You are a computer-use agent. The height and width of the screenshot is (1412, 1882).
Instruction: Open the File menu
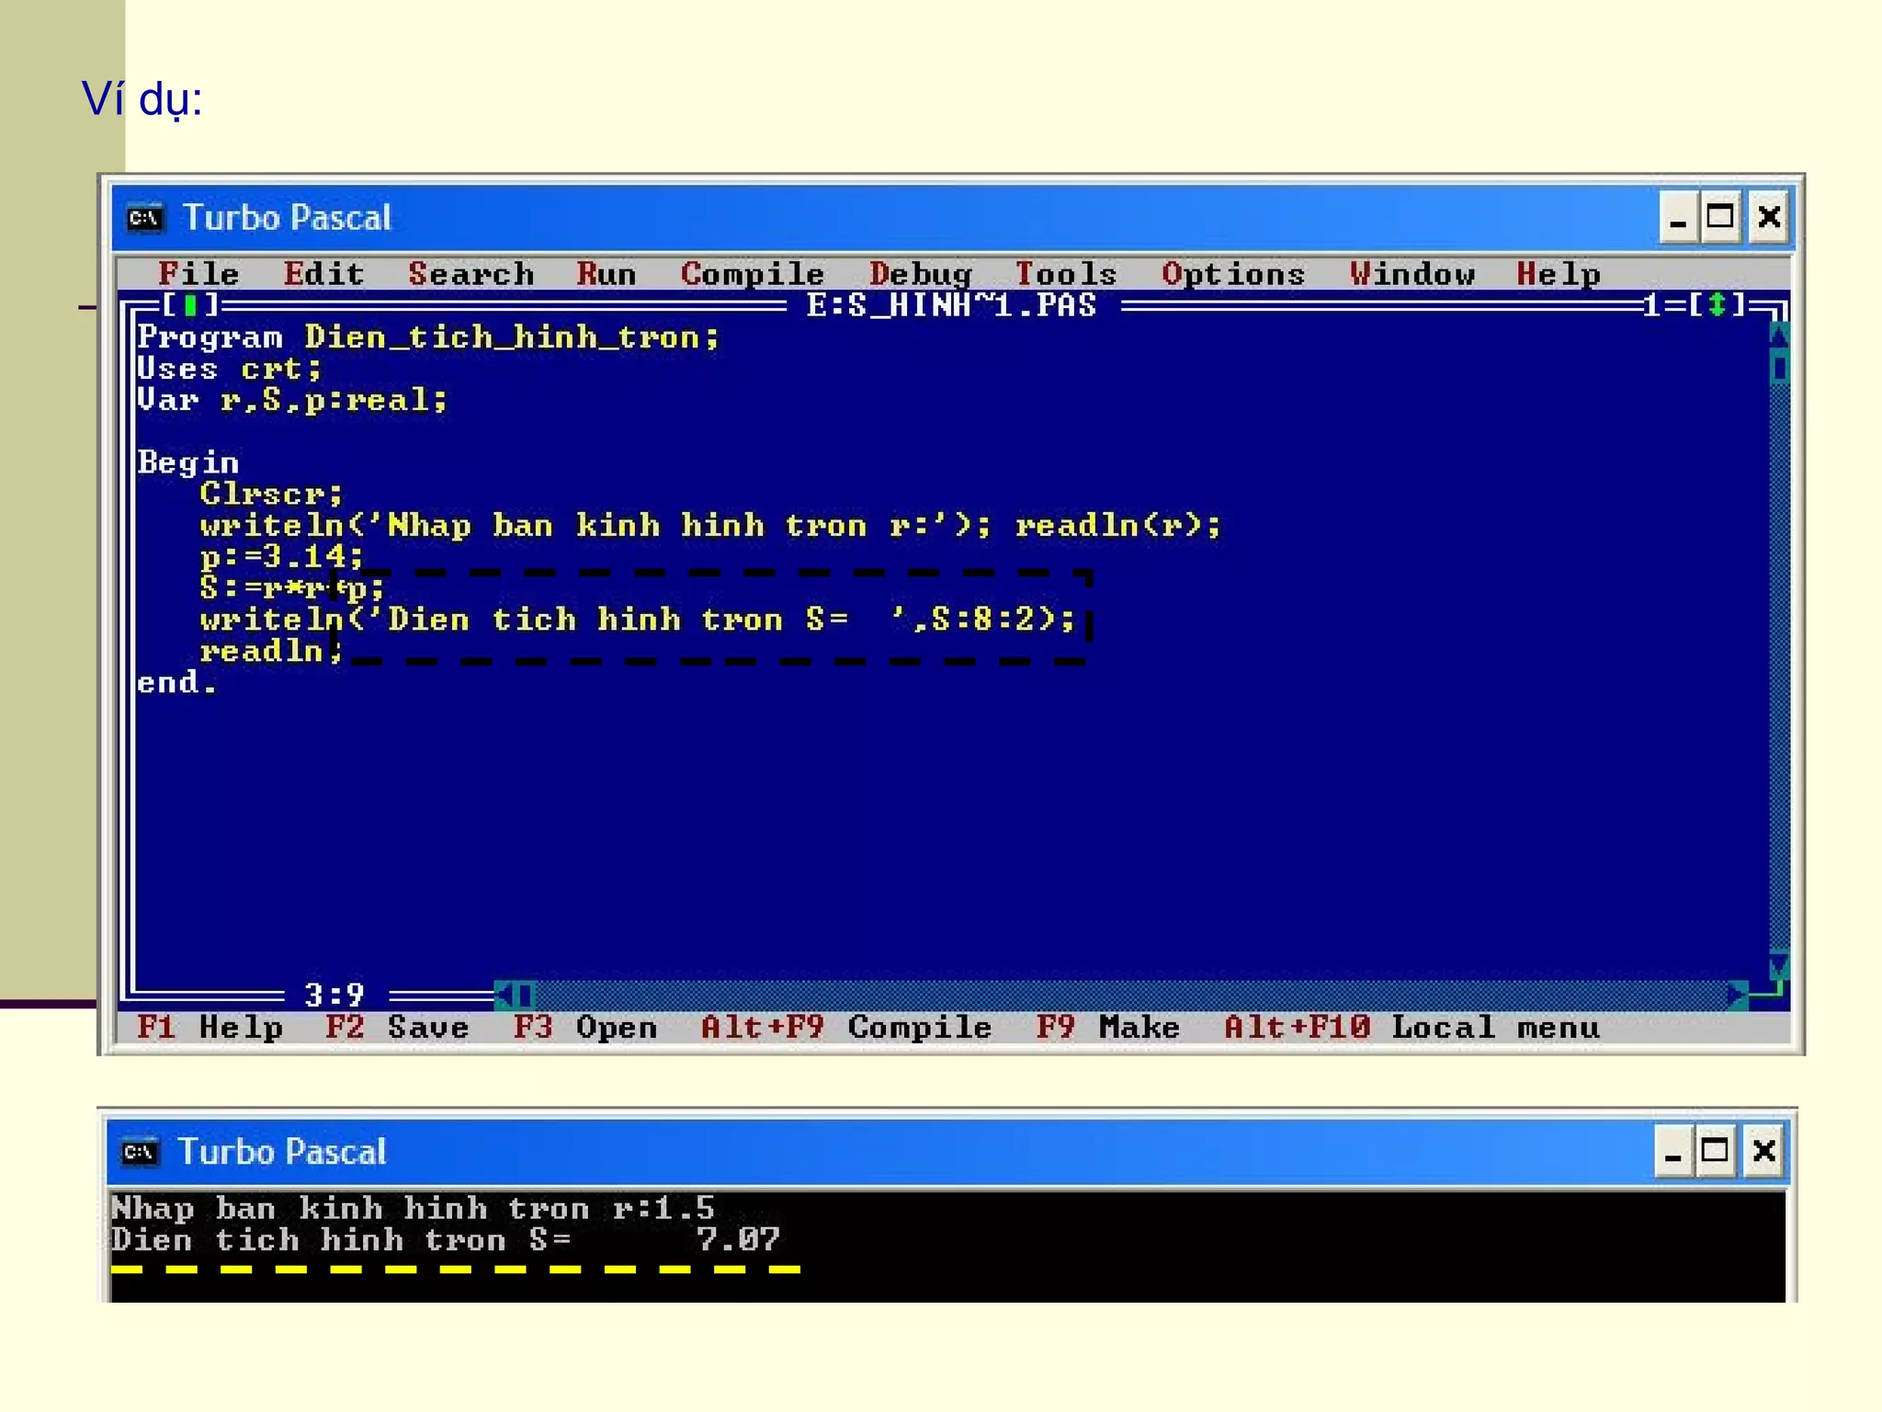click(x=198, y=274)
